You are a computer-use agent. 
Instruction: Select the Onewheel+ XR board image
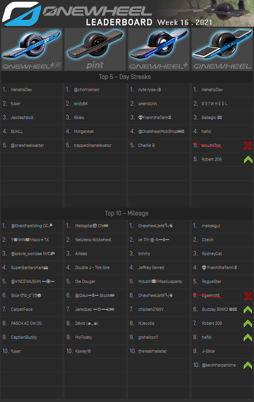pyautogui.click(x=32, y=49)
